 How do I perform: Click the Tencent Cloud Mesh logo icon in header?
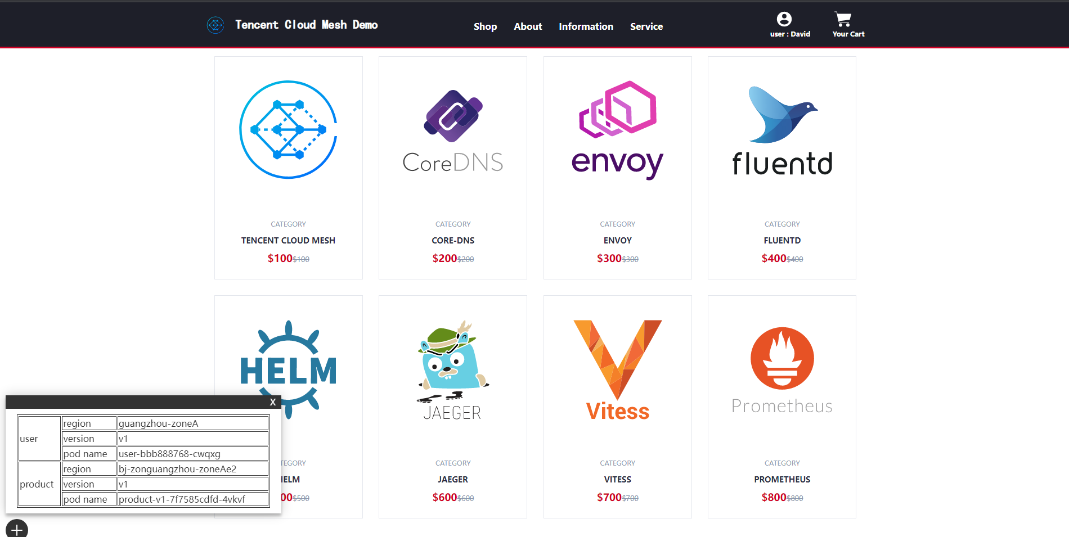pyautogui.click(x=215, y=25)
